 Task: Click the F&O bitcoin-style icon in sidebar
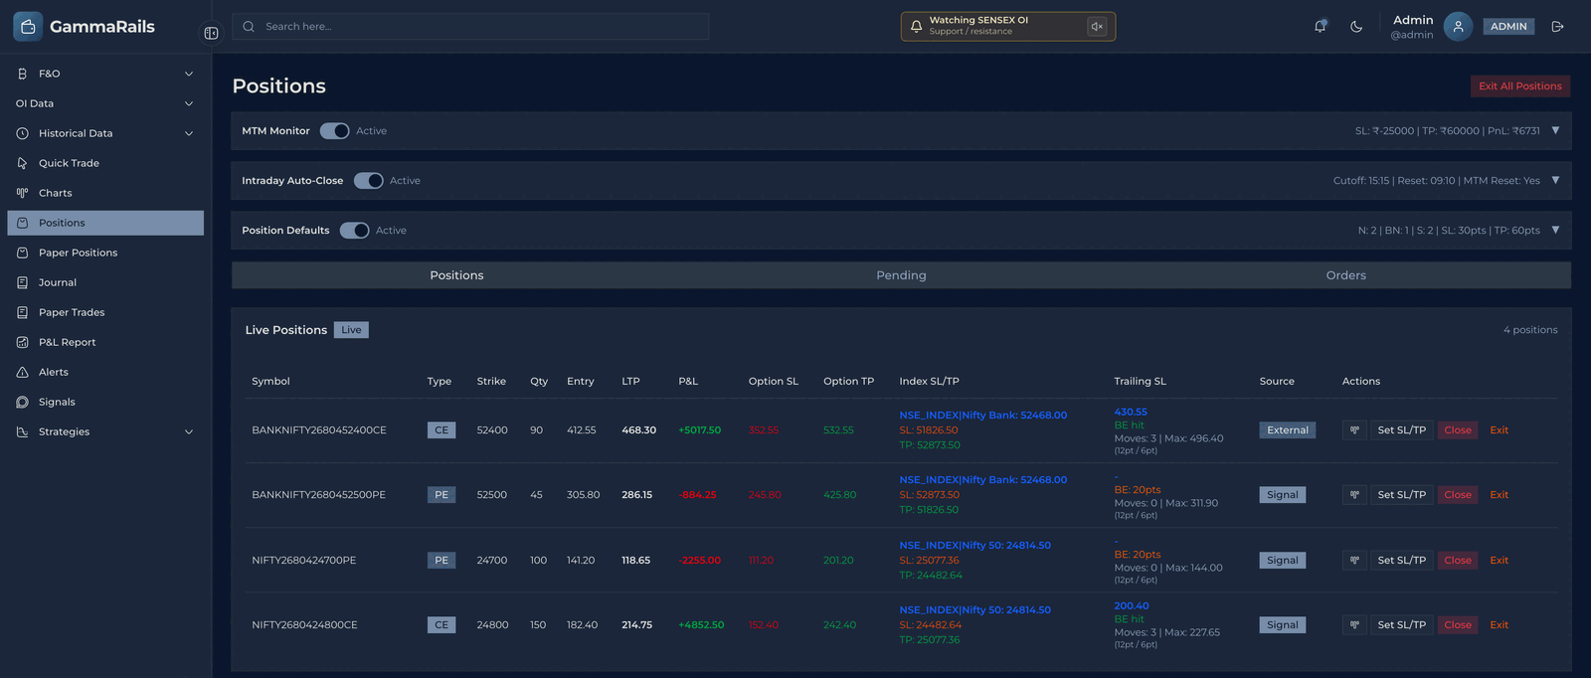[x=22, y=74]
